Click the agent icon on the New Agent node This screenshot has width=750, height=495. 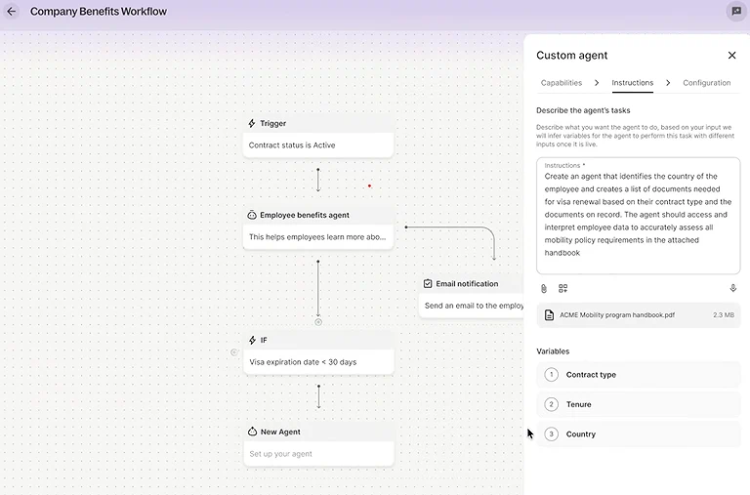pos(253,432)
